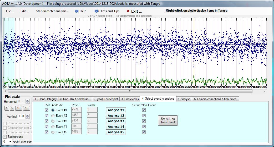Screen dimensions: 274x147
Task: Set horizontal scale with button 5
Action: [x=12, y=108]
